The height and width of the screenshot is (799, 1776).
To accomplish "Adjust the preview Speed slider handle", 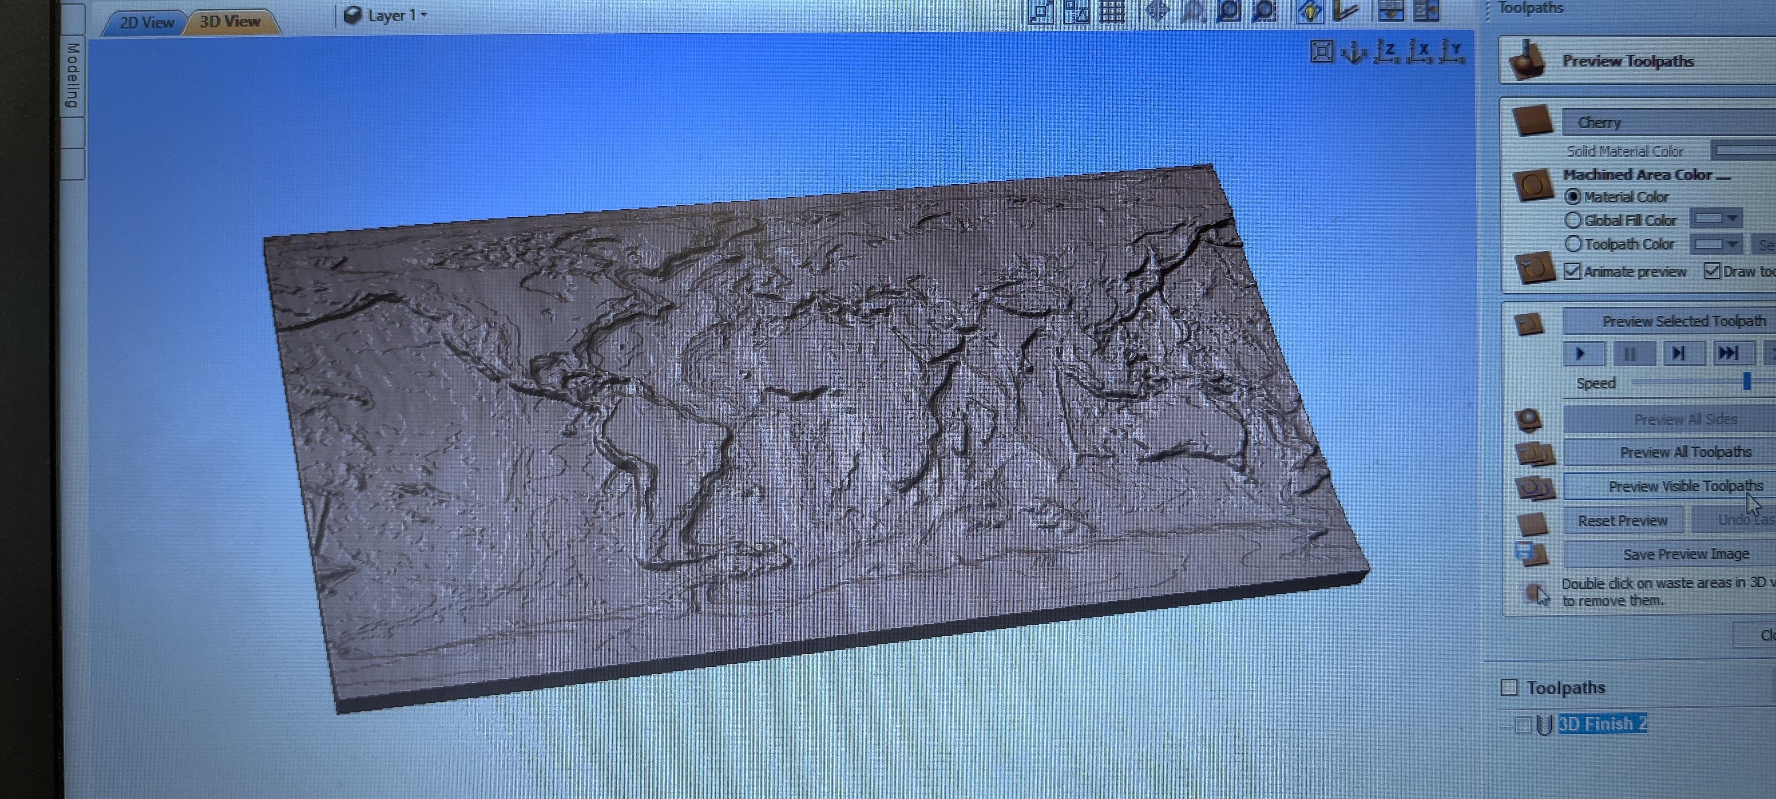I will [x=1746, y=382].
